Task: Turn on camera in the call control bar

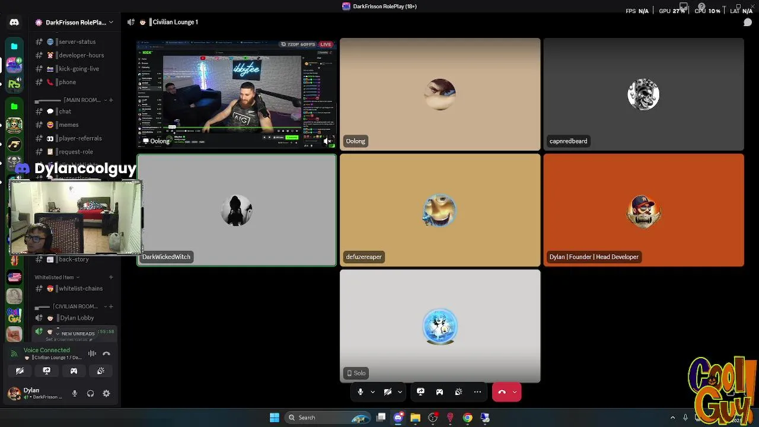Action: coord(388,392)
